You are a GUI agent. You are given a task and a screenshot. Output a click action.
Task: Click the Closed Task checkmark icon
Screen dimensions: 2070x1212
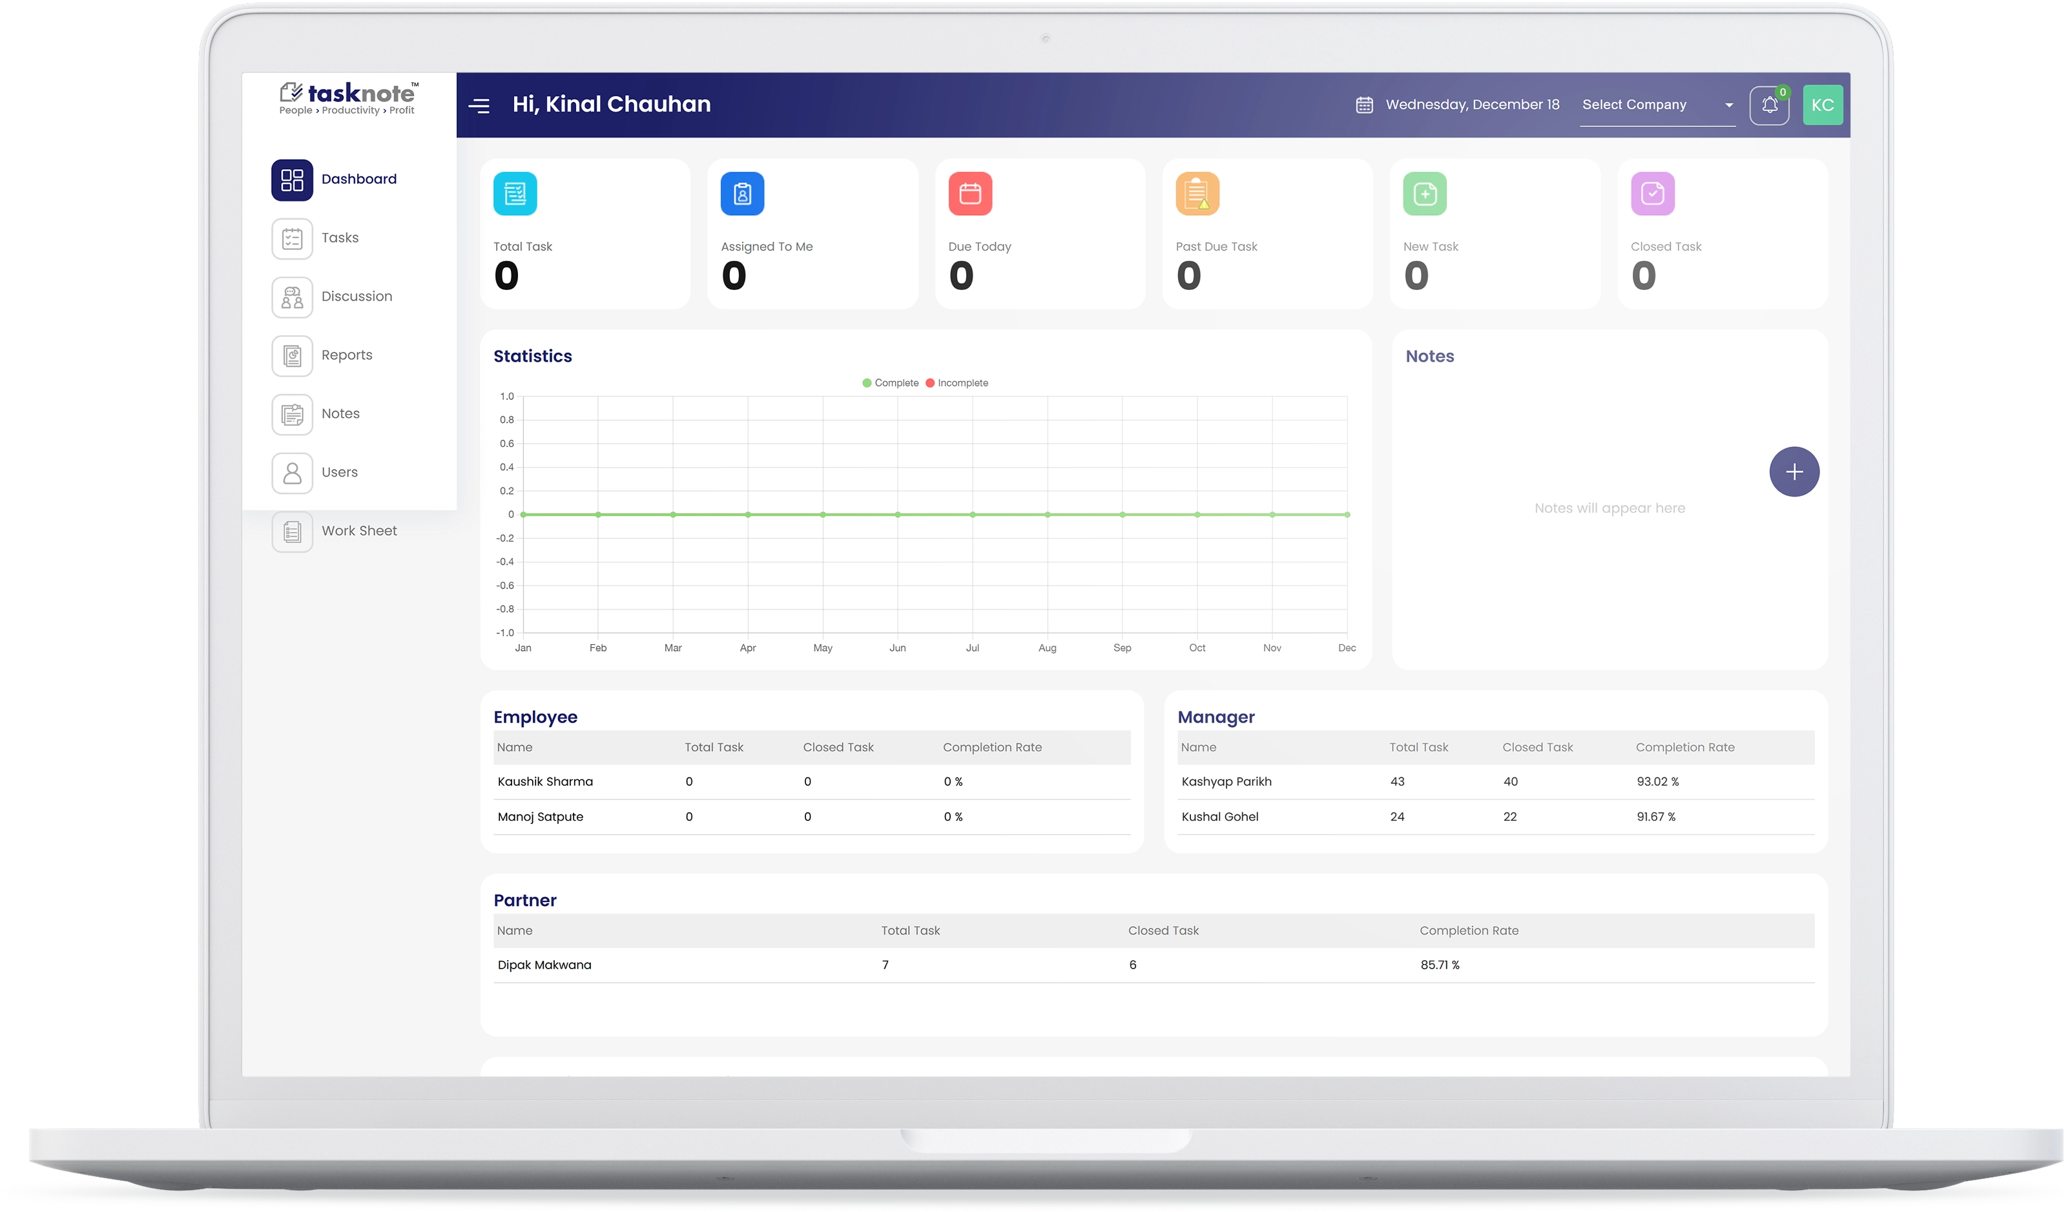[1653, 194]
